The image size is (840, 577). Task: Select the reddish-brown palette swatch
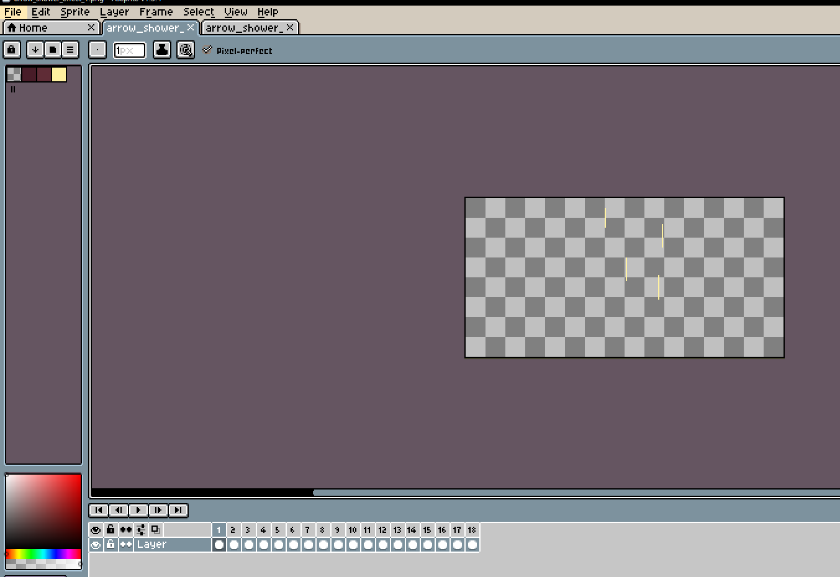pyautogui.click(x=44, y=74)
